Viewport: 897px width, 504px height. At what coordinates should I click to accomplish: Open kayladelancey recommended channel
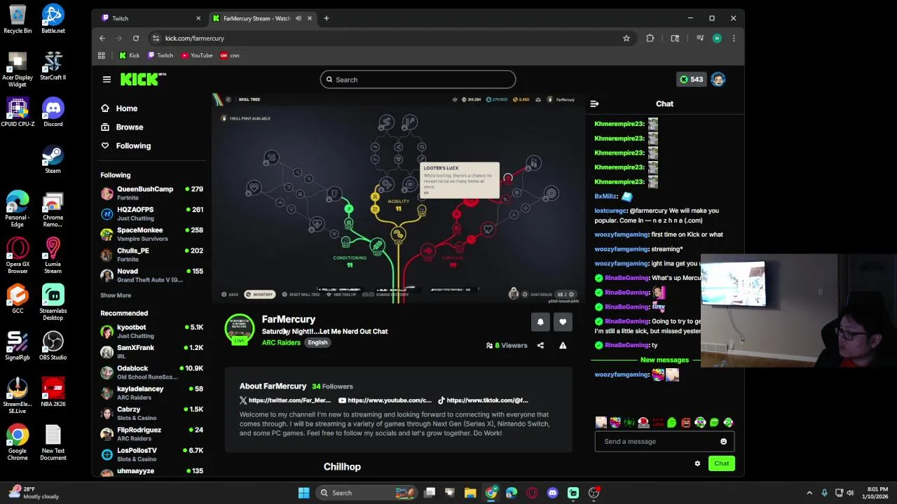click(151, 393)
